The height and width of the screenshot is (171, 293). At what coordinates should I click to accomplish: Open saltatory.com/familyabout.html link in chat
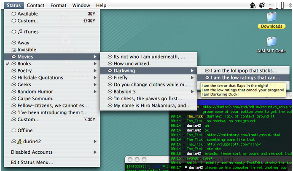click(x=243, y=135)
